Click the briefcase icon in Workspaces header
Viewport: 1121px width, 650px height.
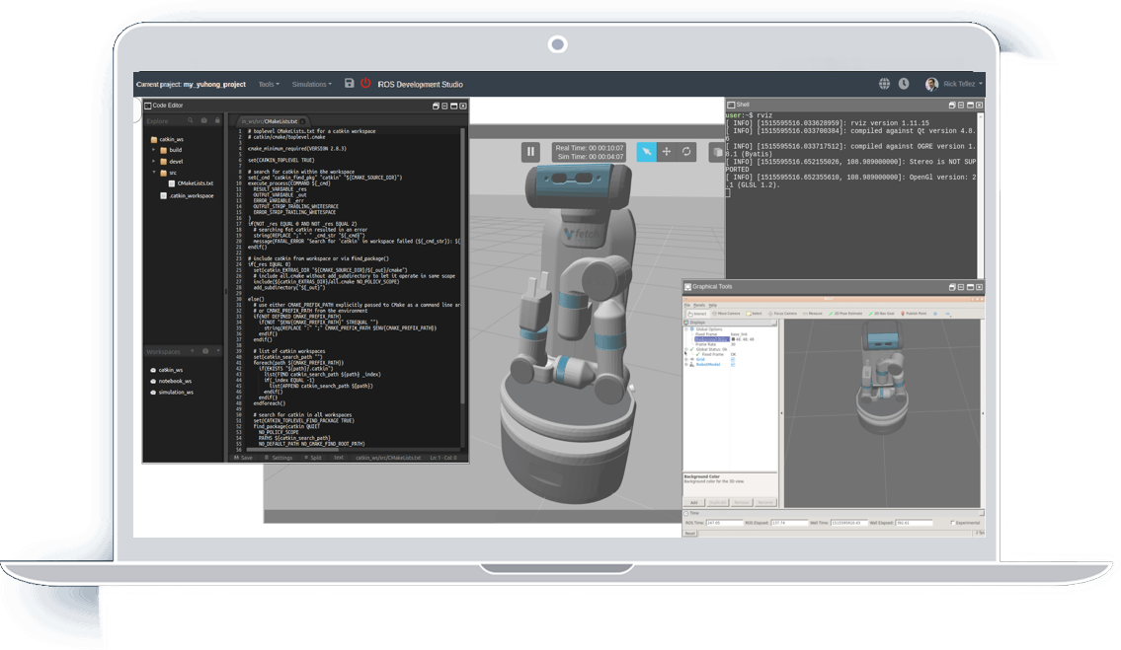205,351
